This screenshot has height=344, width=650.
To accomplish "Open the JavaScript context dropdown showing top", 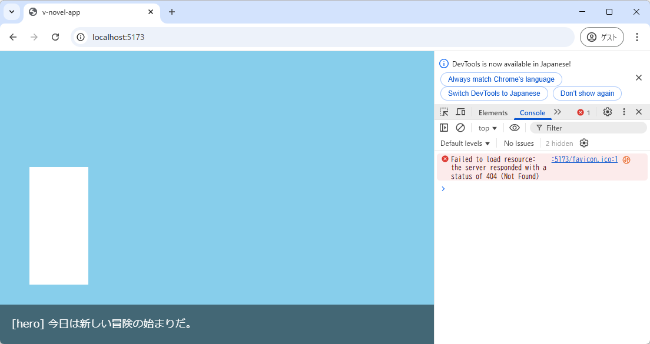I will (x=487, y=128).
